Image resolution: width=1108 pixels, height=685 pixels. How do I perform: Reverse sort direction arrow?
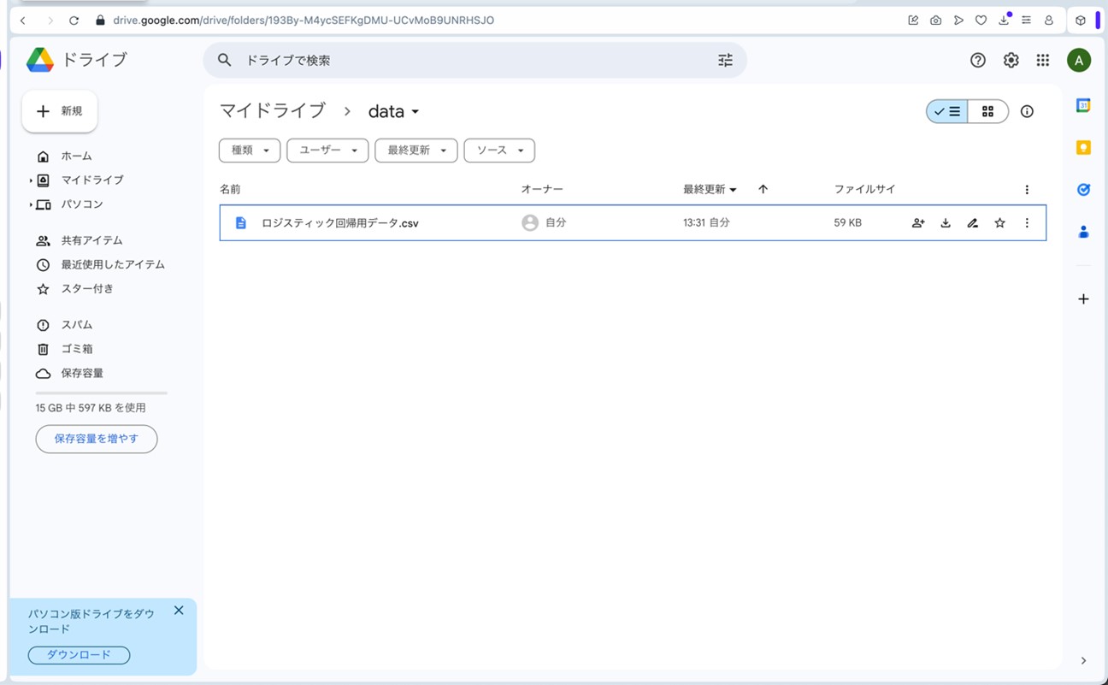pos(763,189)
